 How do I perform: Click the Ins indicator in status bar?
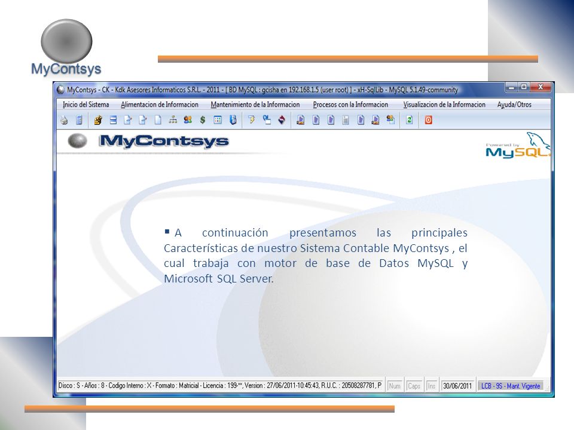[x=432, y=386]
